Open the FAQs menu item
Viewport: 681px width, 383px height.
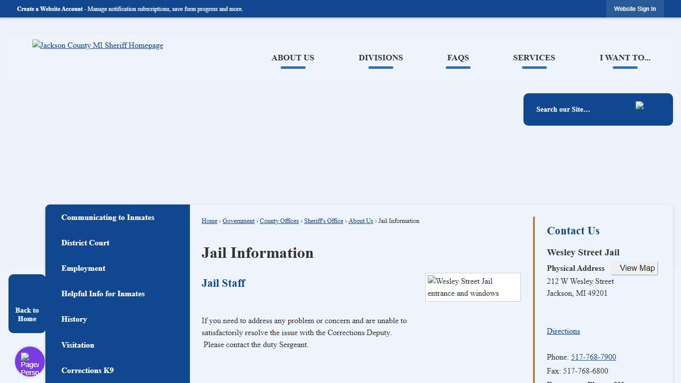point(458,58)
